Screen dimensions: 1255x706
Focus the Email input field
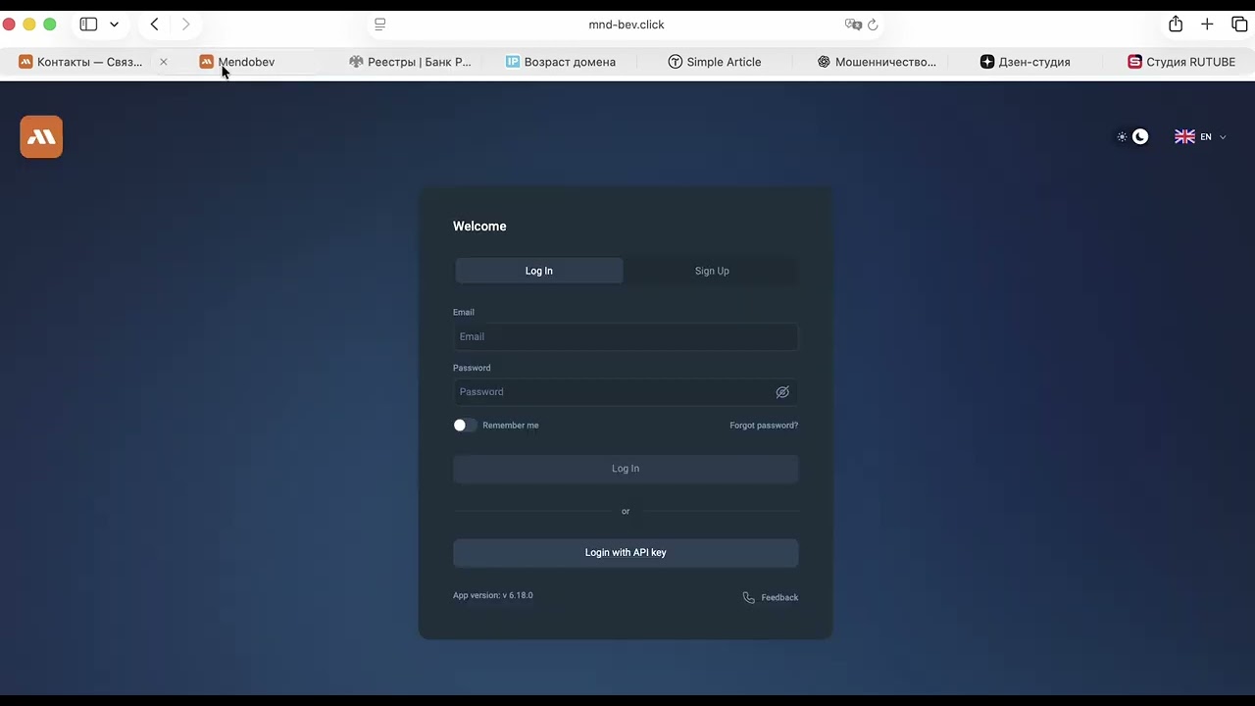pyautogui.click(x=626, y=336)
